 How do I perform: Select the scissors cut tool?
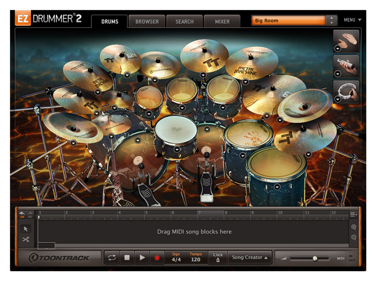(26, 239)
